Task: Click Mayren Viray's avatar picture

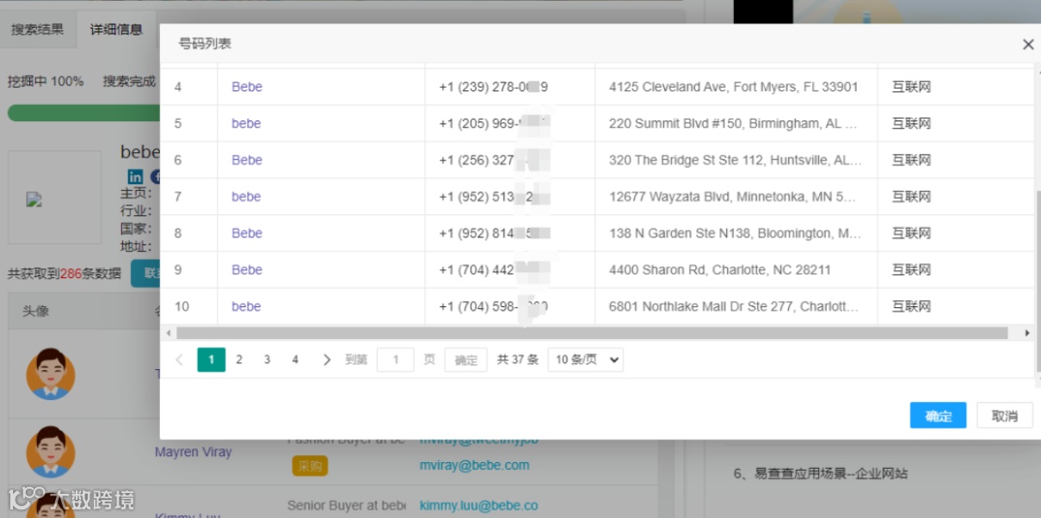Action: coord(51,452)
